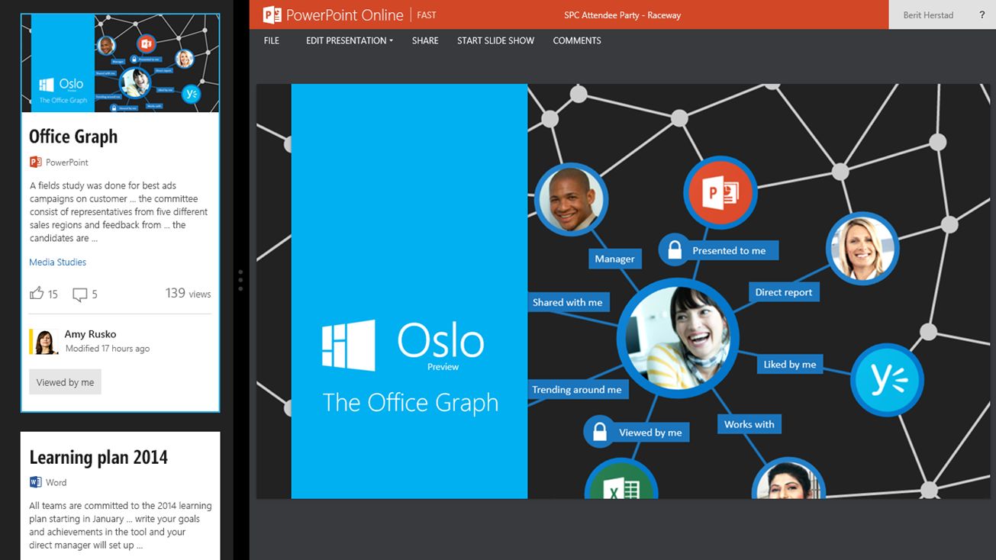Click the PowerPoint Online logo icon

(x=272, y=14)
